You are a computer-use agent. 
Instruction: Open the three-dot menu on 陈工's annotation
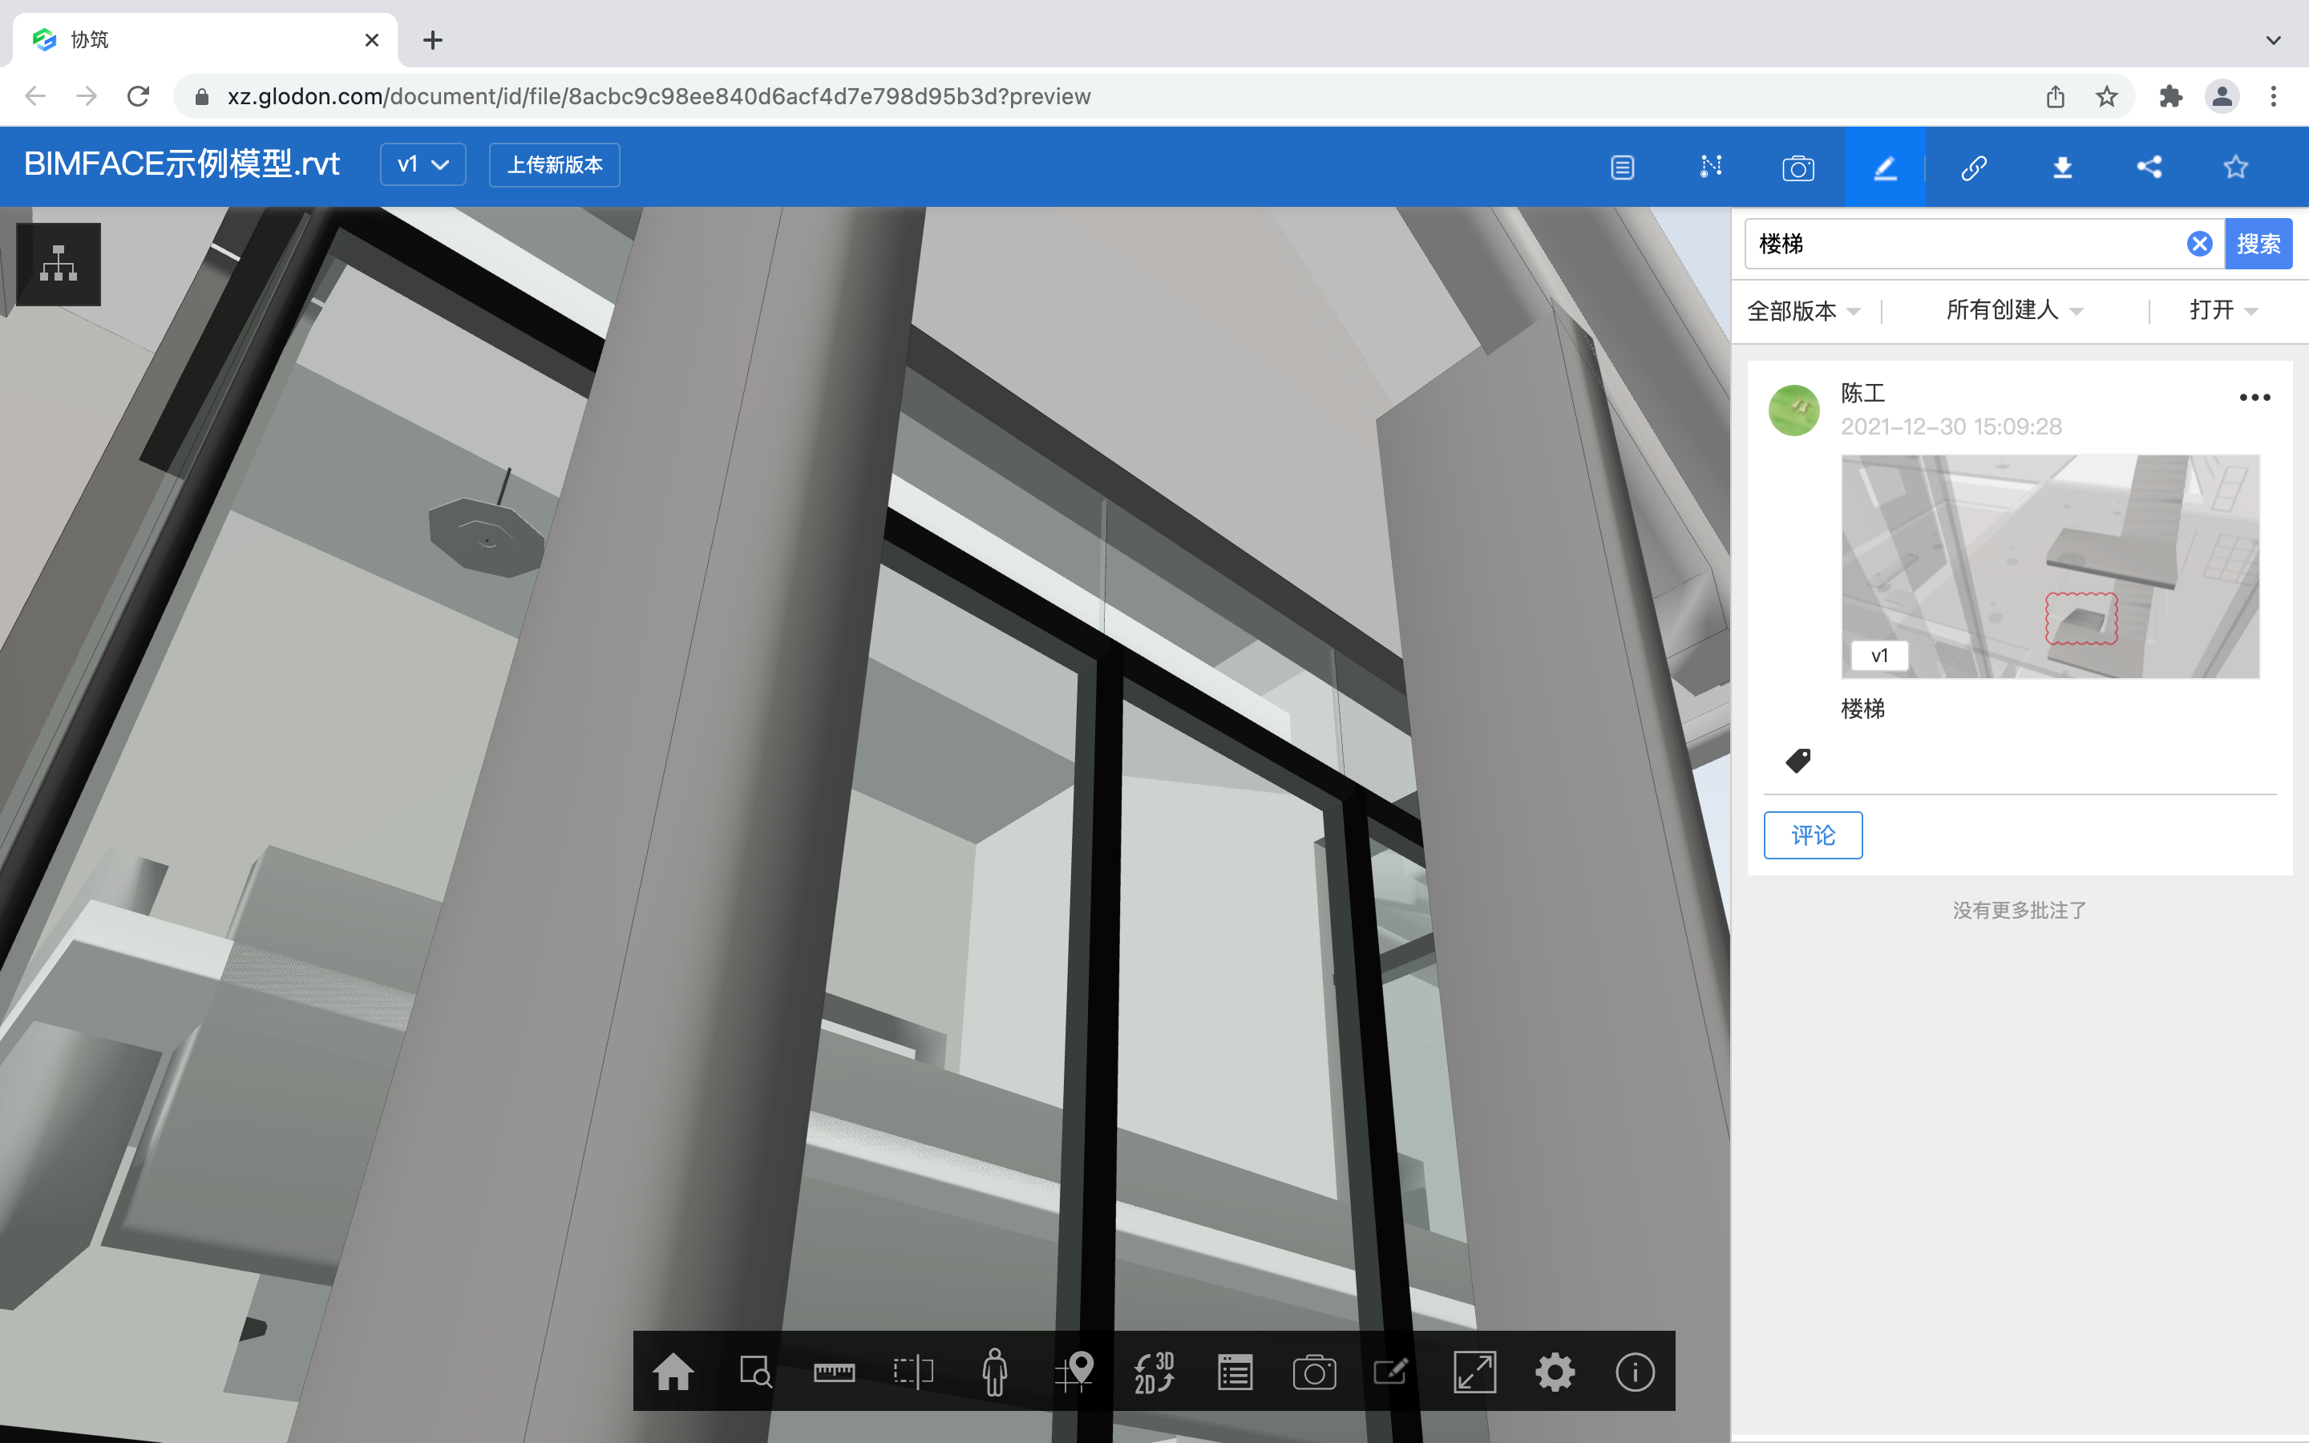click(2254, 397)
